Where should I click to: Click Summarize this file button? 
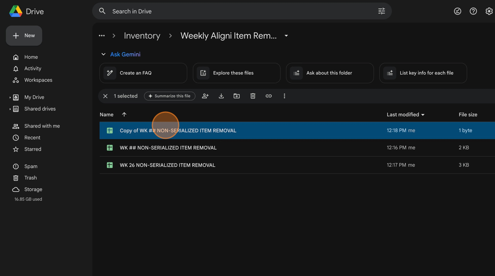coord(169,96)
